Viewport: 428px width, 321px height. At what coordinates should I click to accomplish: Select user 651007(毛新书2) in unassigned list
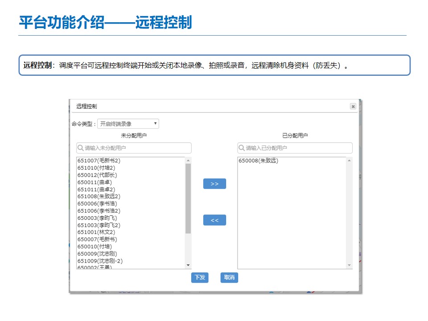click(x=99, y=160)
